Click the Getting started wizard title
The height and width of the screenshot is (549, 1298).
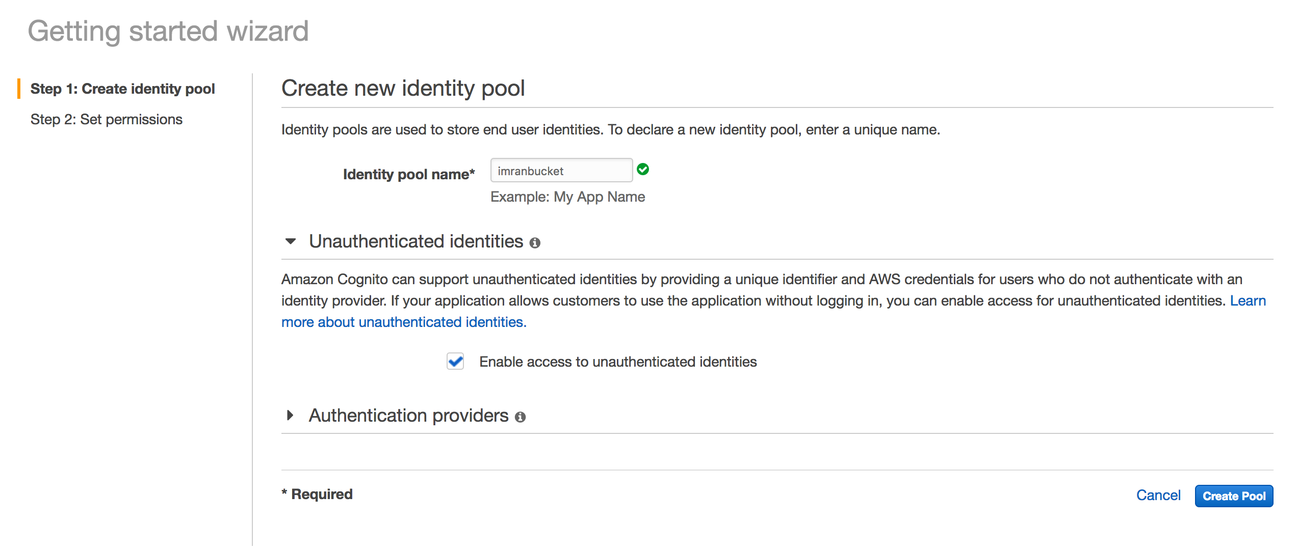pos(168,31)
